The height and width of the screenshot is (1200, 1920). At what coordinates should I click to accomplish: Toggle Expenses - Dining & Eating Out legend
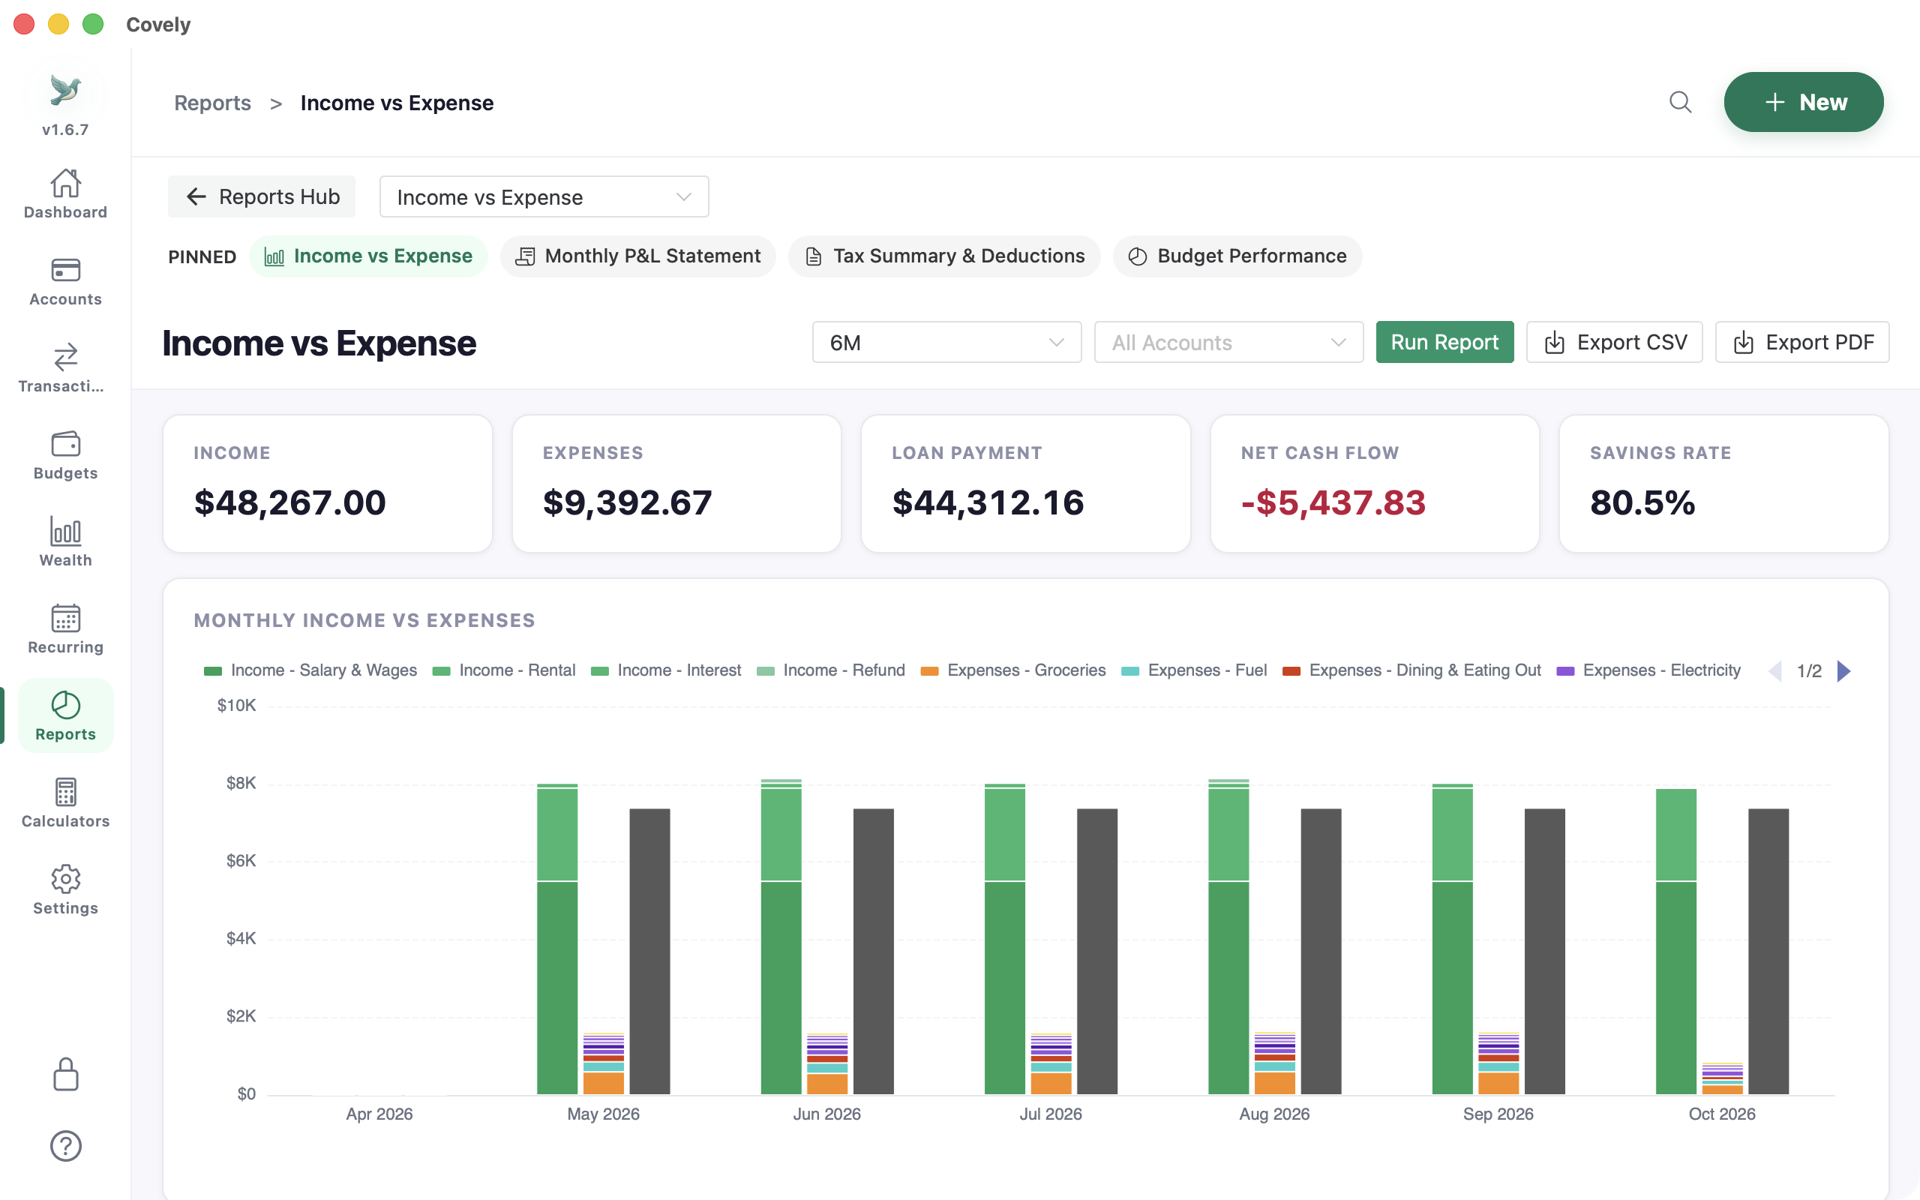1411,670
